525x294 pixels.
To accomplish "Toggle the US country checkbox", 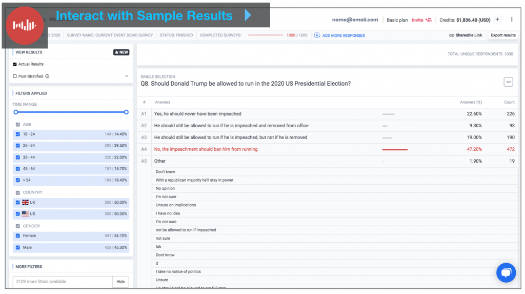I will pyautogui.click(x=18, y=214).
